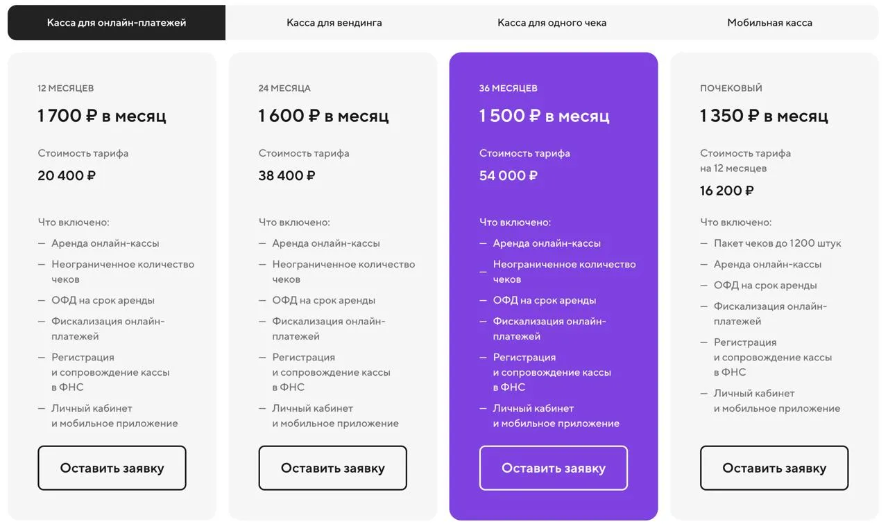Select the "36 МЕСЯЦЕВ" heading on the purple card
Screen dimensions: 888x524
coord(508,88)
